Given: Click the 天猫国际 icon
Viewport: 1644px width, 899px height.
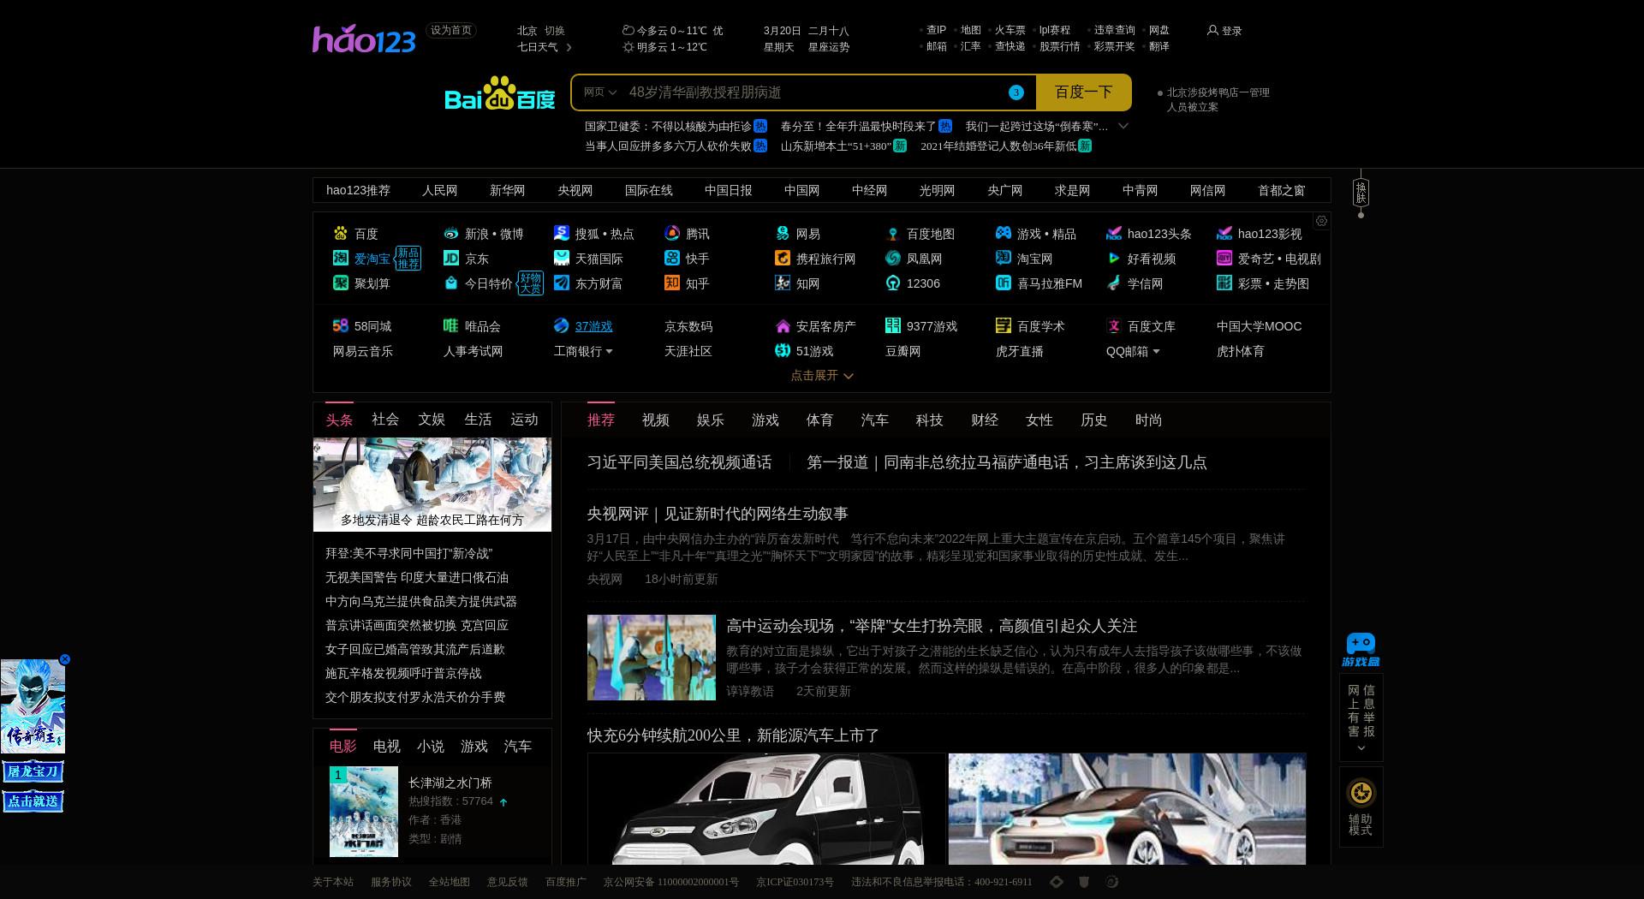Looking at the screenshot, I should [561, 258].
